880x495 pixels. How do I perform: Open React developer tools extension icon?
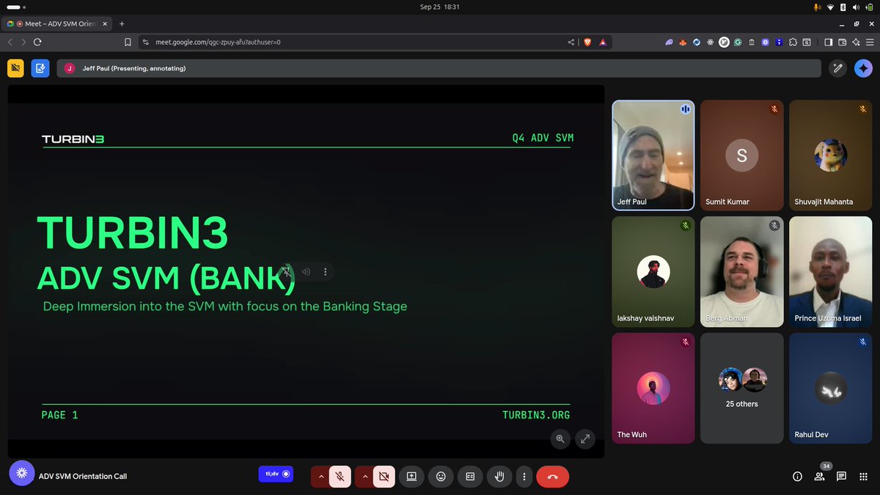(x=710, y=42)
